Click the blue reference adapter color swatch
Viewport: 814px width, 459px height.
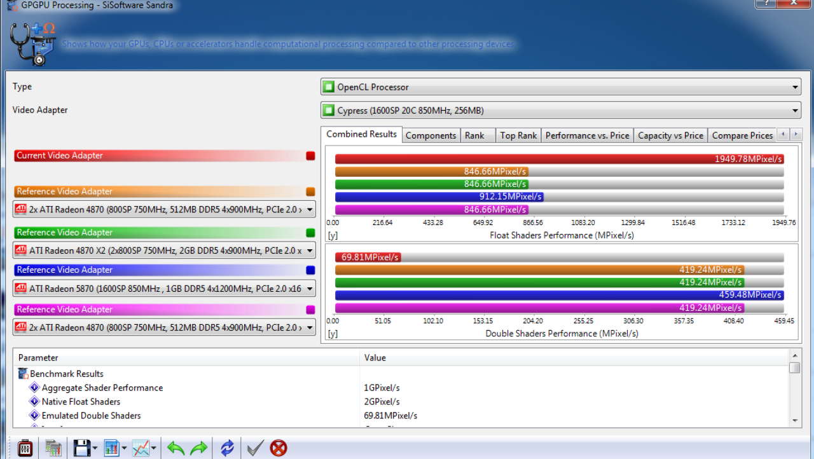click(310, 270)
